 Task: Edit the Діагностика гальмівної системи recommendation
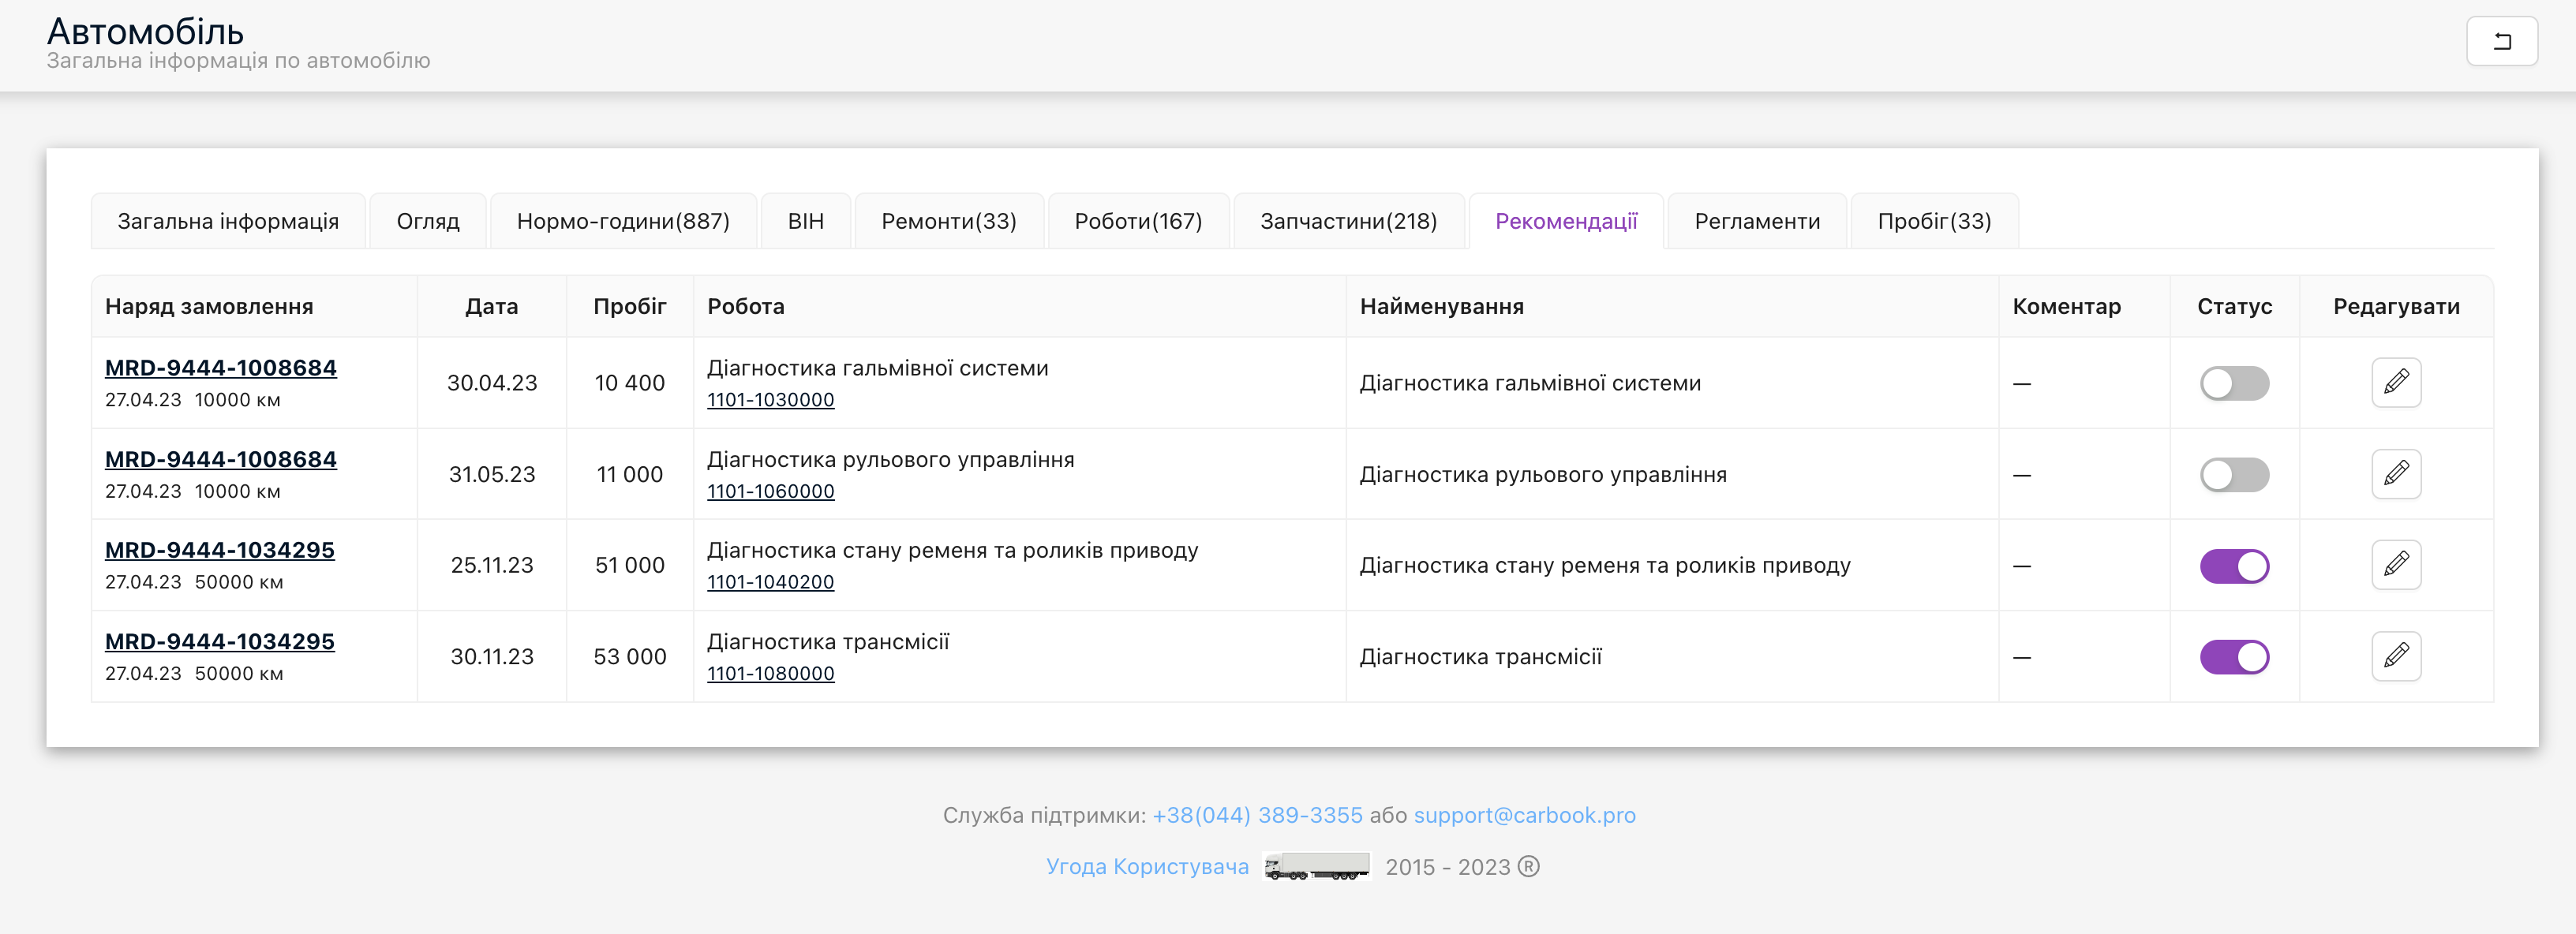[2396, 382]
